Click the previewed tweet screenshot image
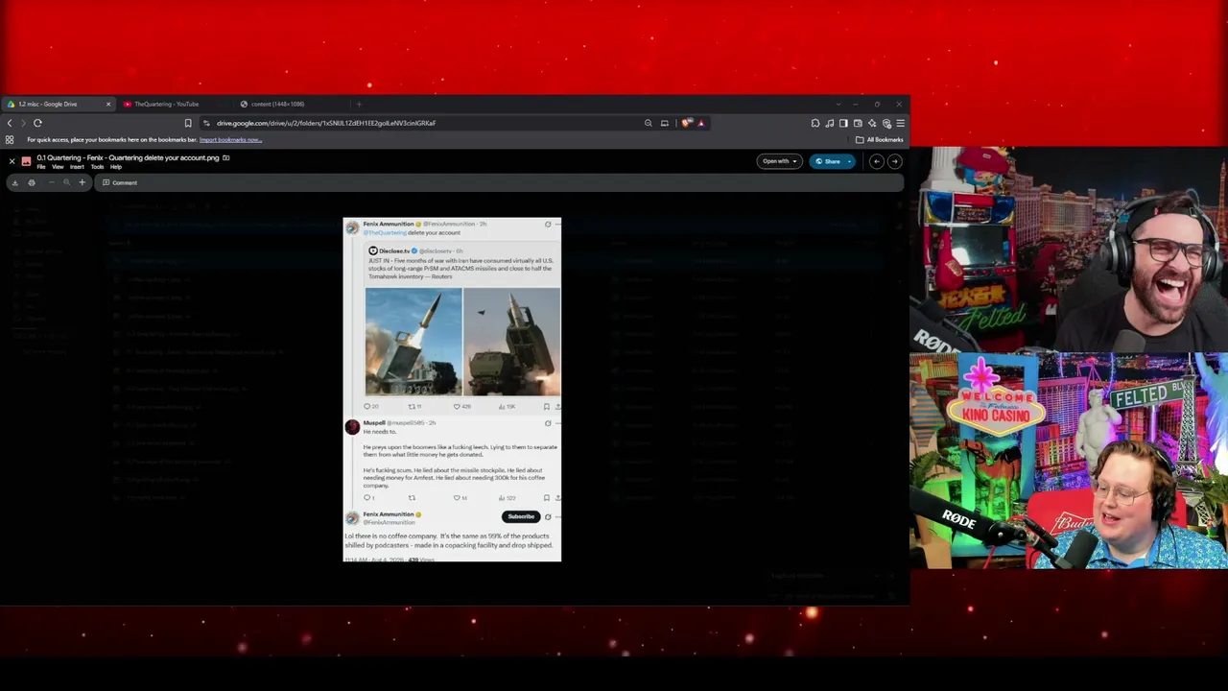 point(452,390)
